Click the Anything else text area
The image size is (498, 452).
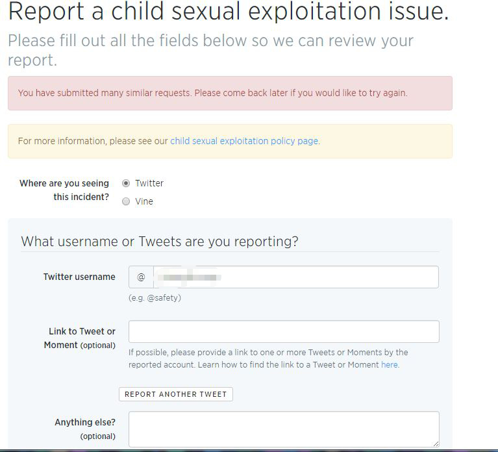click(284, 429)
